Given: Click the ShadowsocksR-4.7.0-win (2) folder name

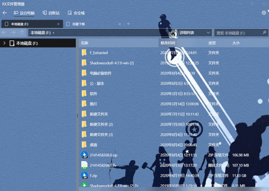Looking at the screenshot, I should [112, 63].
